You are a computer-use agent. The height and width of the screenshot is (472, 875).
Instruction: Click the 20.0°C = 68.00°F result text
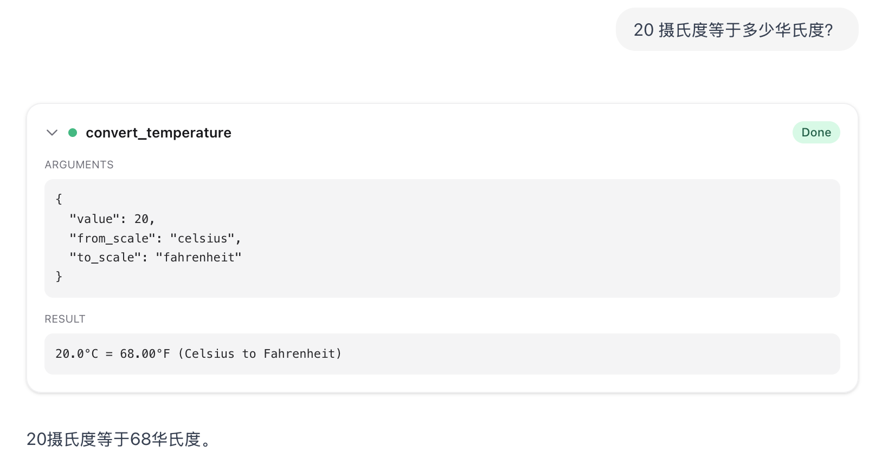click(x=113, y=353)
